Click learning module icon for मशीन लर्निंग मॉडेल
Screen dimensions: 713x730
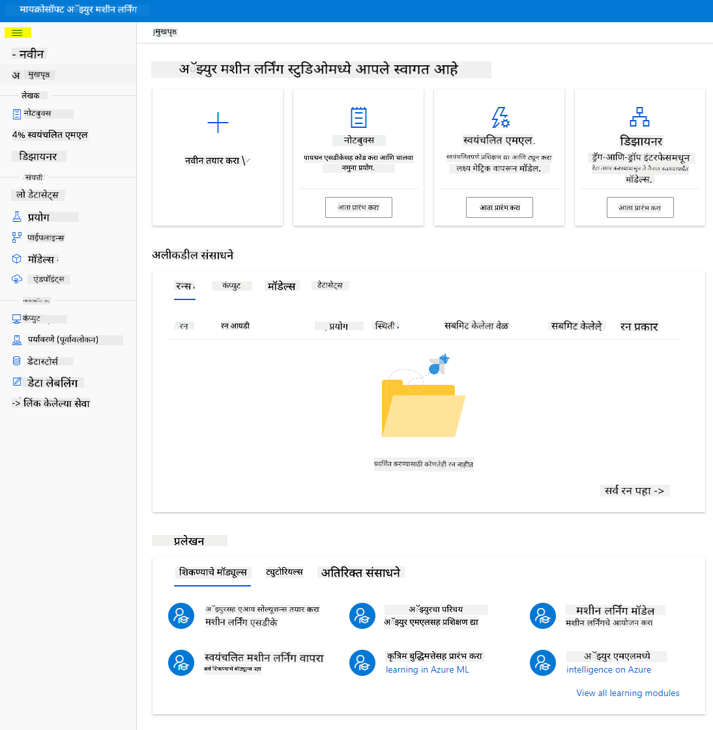tap(543, 616)
